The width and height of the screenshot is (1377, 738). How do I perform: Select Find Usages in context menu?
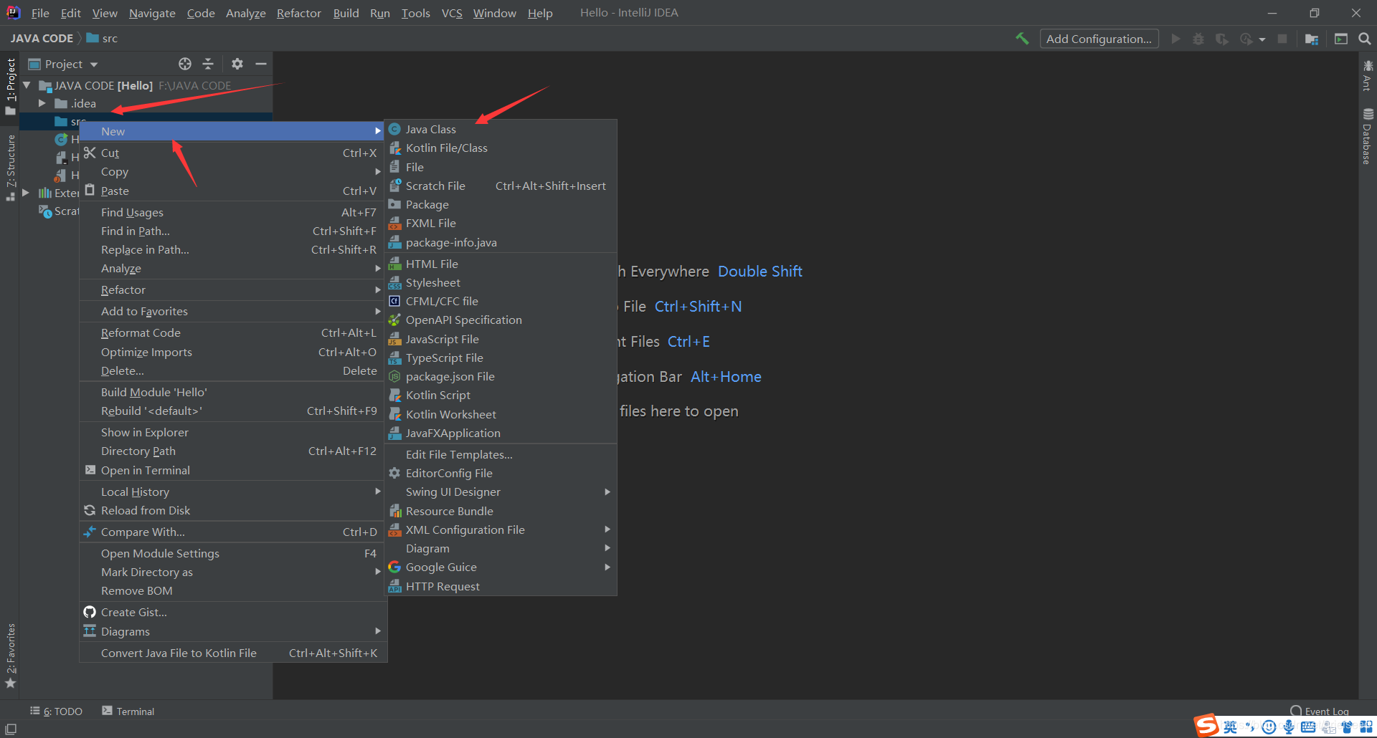click(233, 212)
